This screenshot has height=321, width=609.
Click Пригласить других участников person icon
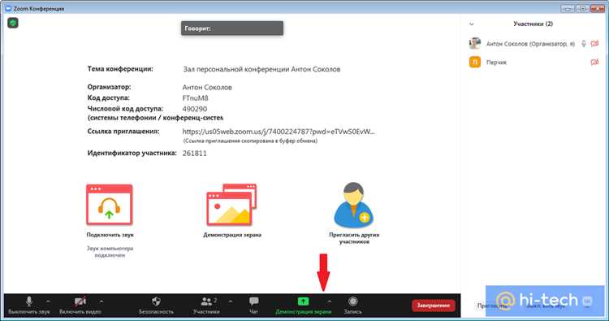point(353,205)
